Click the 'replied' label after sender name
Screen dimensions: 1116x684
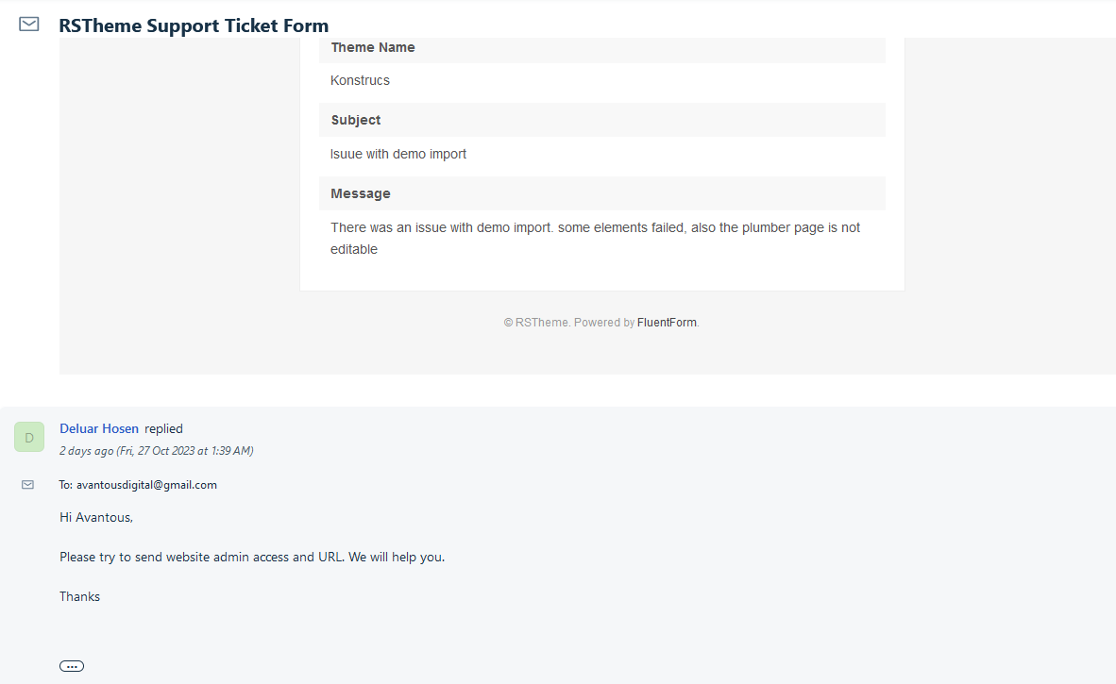pyautogui.click(x=163, y=428)
